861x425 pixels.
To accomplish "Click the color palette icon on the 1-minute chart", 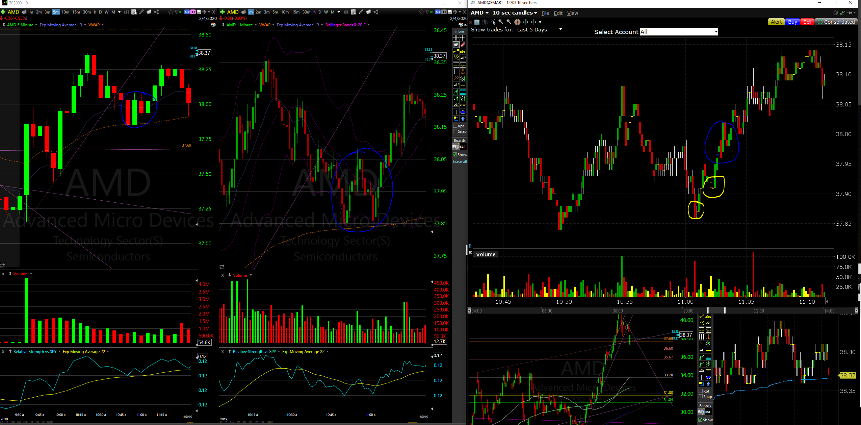I will coord(461,25).
